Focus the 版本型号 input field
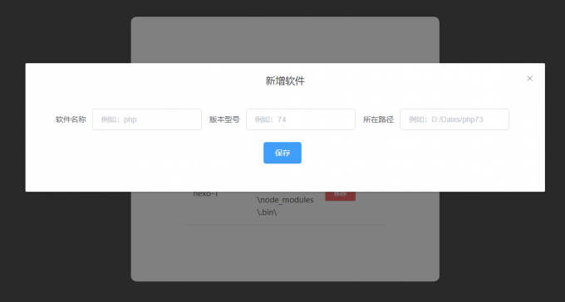This screenshot has height=302, width=565. (x=301, y=119)
